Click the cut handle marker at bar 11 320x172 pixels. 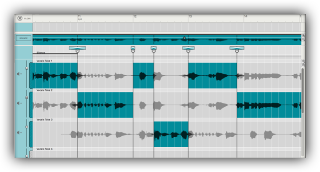coord(77,51)
